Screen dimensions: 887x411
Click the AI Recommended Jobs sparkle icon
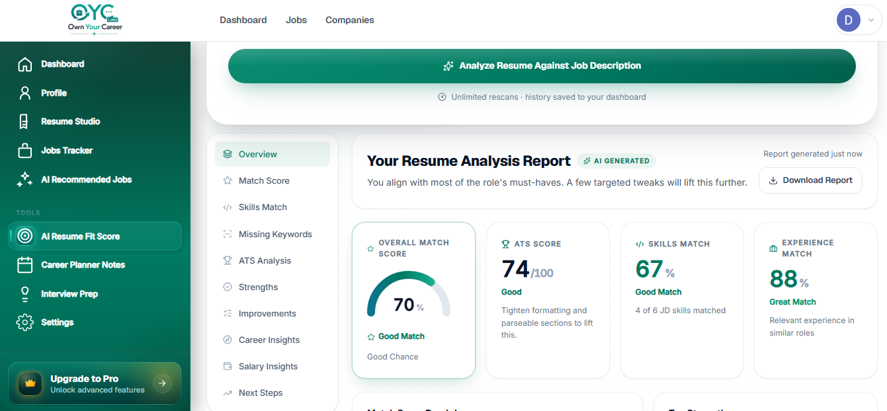click(x=24, y=180)
